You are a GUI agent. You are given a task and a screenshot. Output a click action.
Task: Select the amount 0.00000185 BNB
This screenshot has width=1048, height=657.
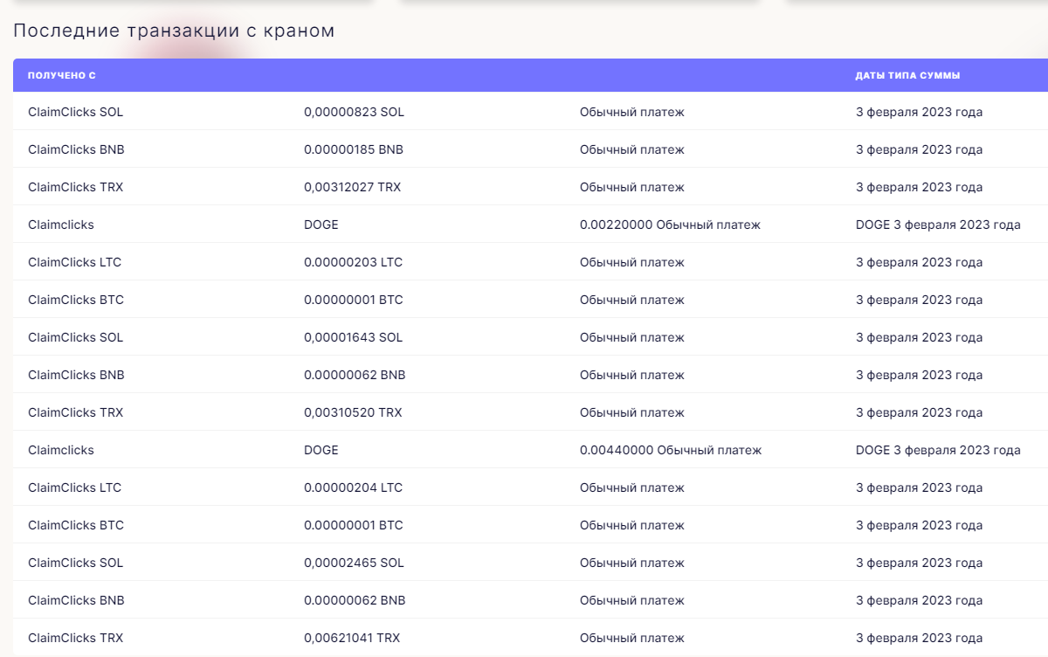[x=354, y=149]
